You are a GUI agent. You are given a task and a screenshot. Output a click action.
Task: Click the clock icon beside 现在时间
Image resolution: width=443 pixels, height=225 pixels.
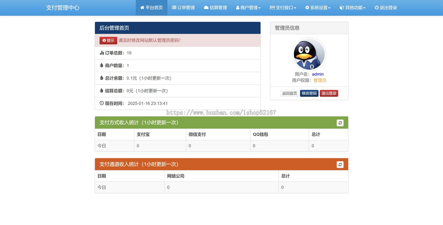coord(102,103)
